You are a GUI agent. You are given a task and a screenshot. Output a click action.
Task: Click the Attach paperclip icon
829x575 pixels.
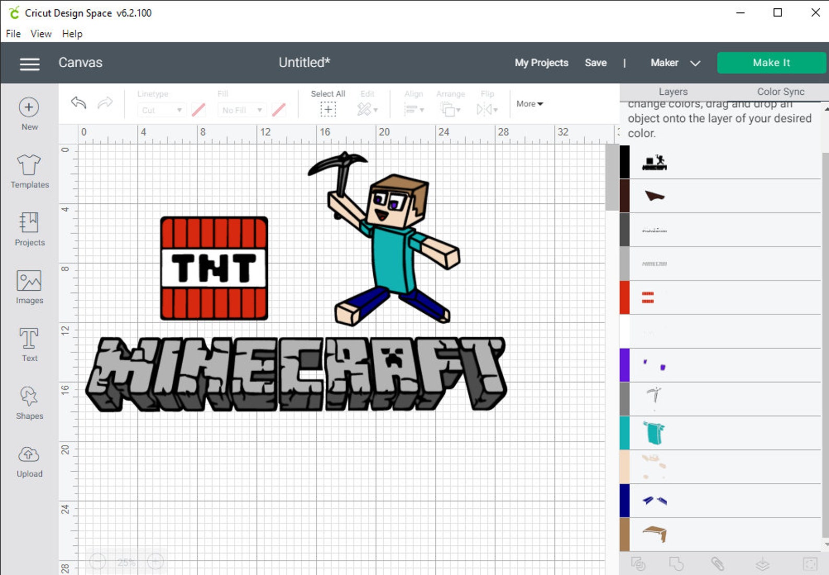pyautogui.click(x=718, y=564)
